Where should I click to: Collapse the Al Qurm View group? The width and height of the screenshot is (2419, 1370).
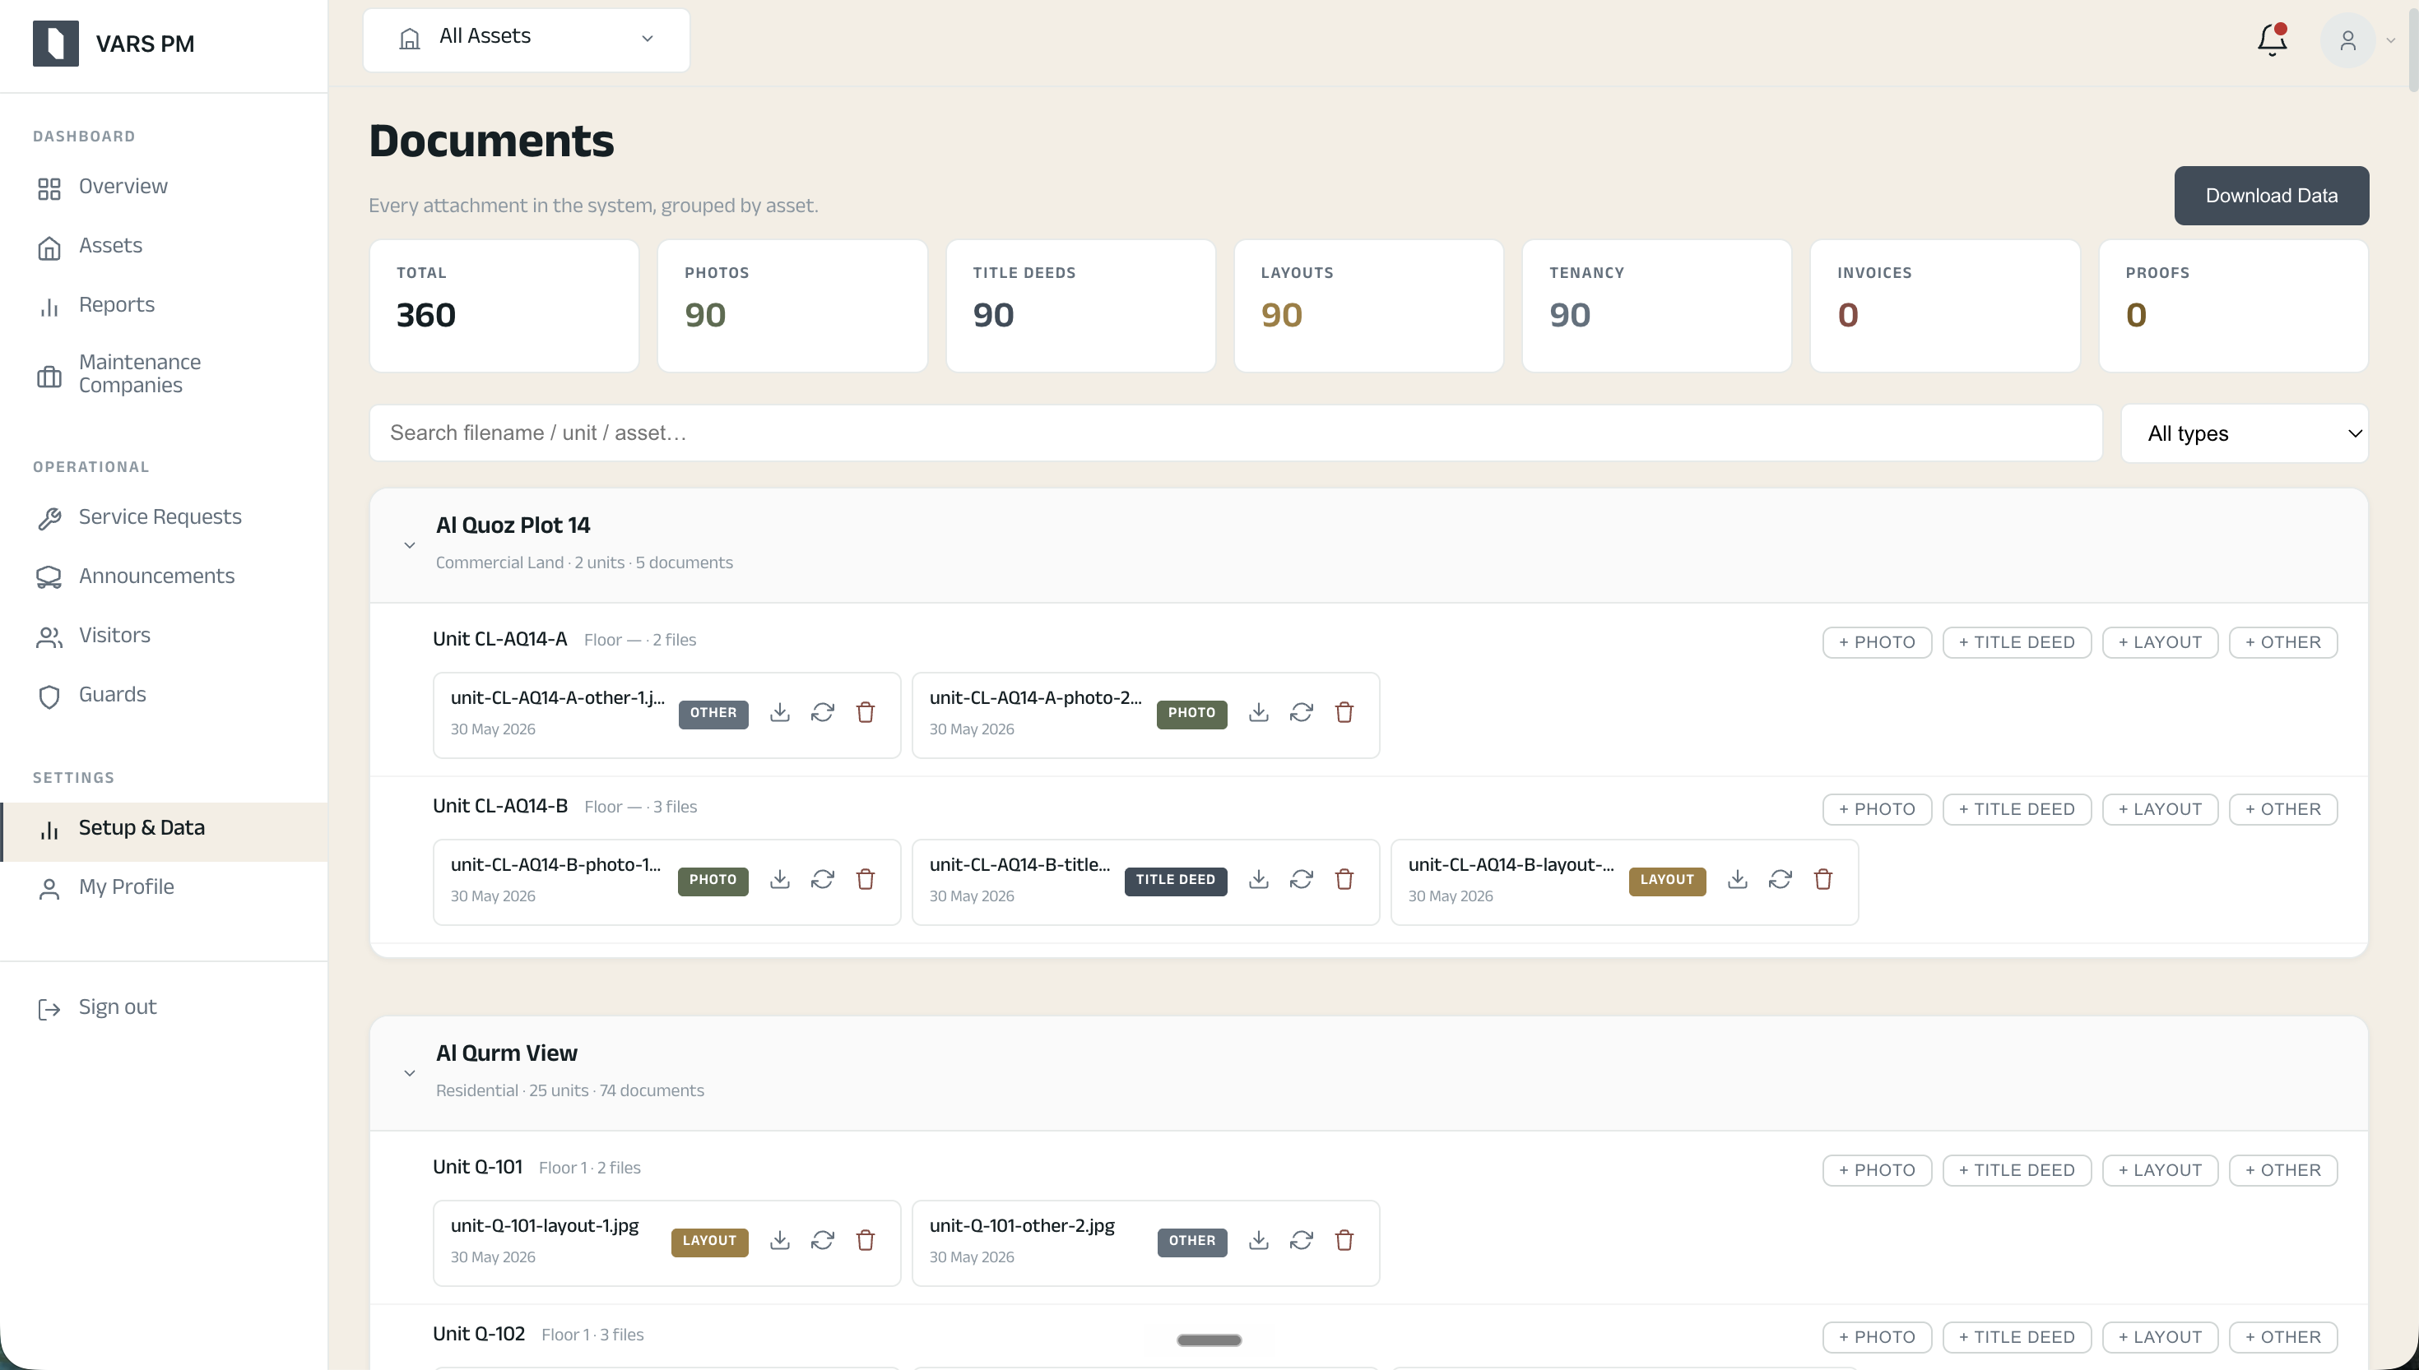(x=410, y=1072)
